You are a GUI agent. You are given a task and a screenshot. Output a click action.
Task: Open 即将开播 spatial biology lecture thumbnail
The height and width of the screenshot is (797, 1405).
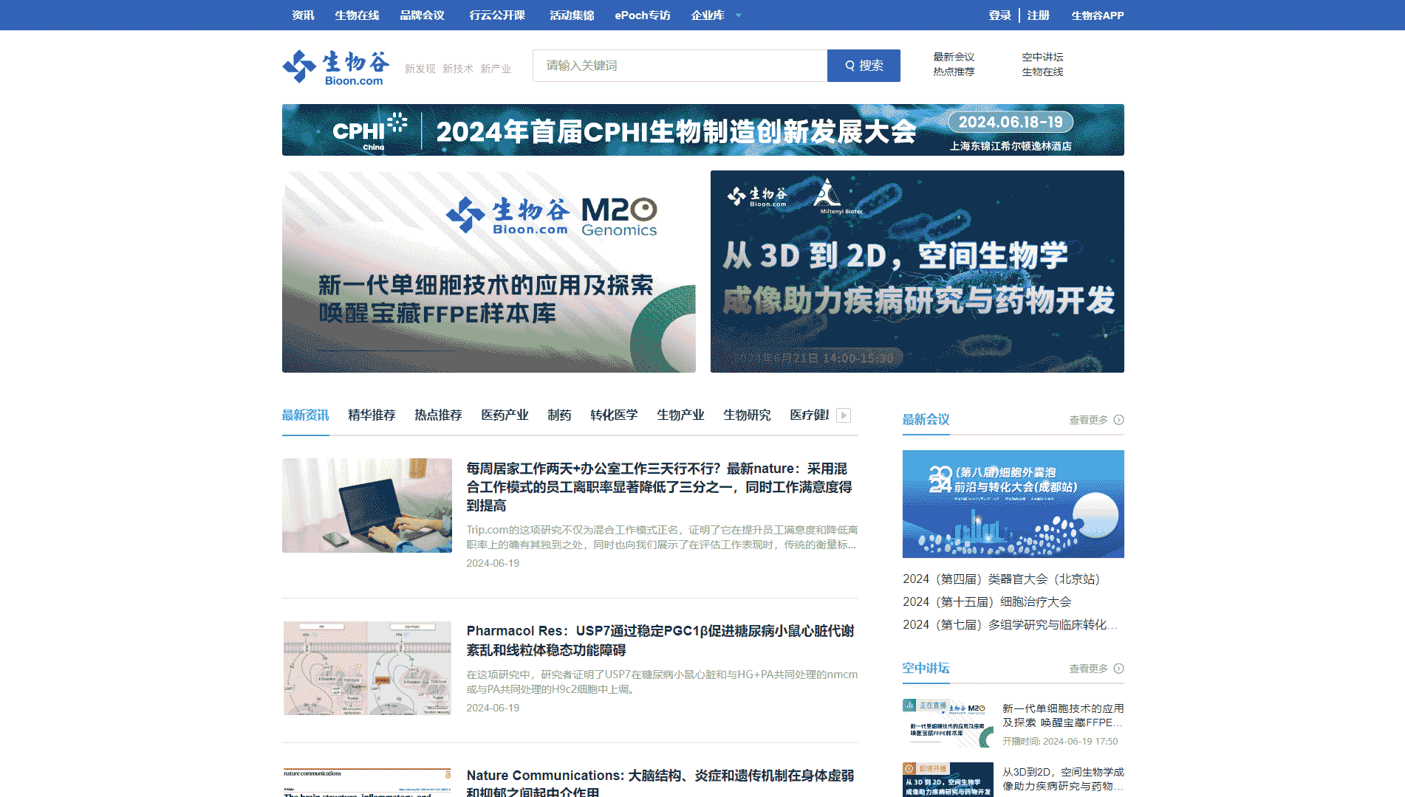[x=948, y=779]
